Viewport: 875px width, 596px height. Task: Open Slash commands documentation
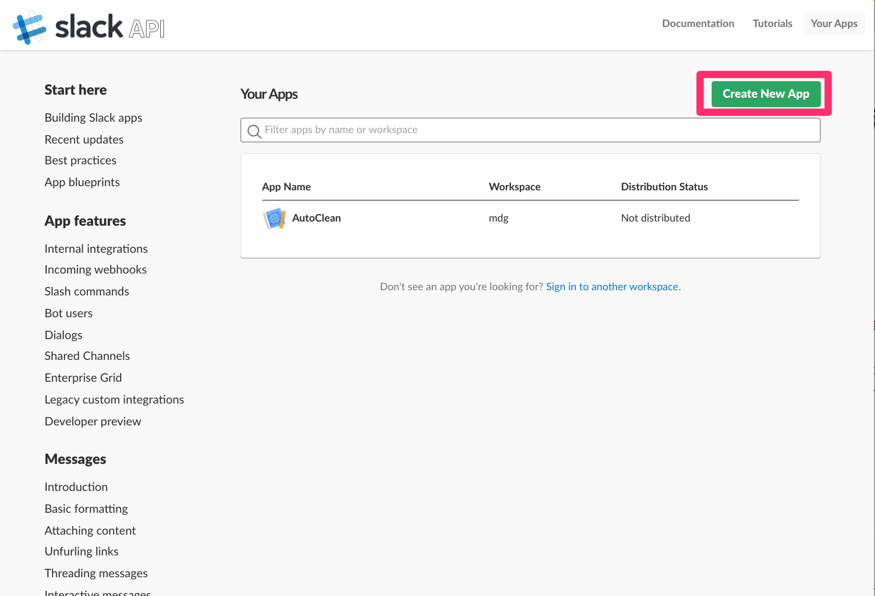click(87, 291)
